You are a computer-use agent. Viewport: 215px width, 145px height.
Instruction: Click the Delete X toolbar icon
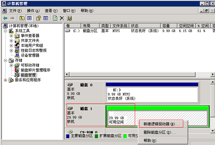pyautogui.click(x=62, y=18)
